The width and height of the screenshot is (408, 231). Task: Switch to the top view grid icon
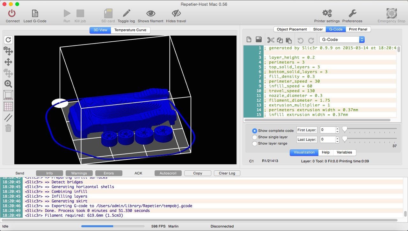(x=8, y=106)
